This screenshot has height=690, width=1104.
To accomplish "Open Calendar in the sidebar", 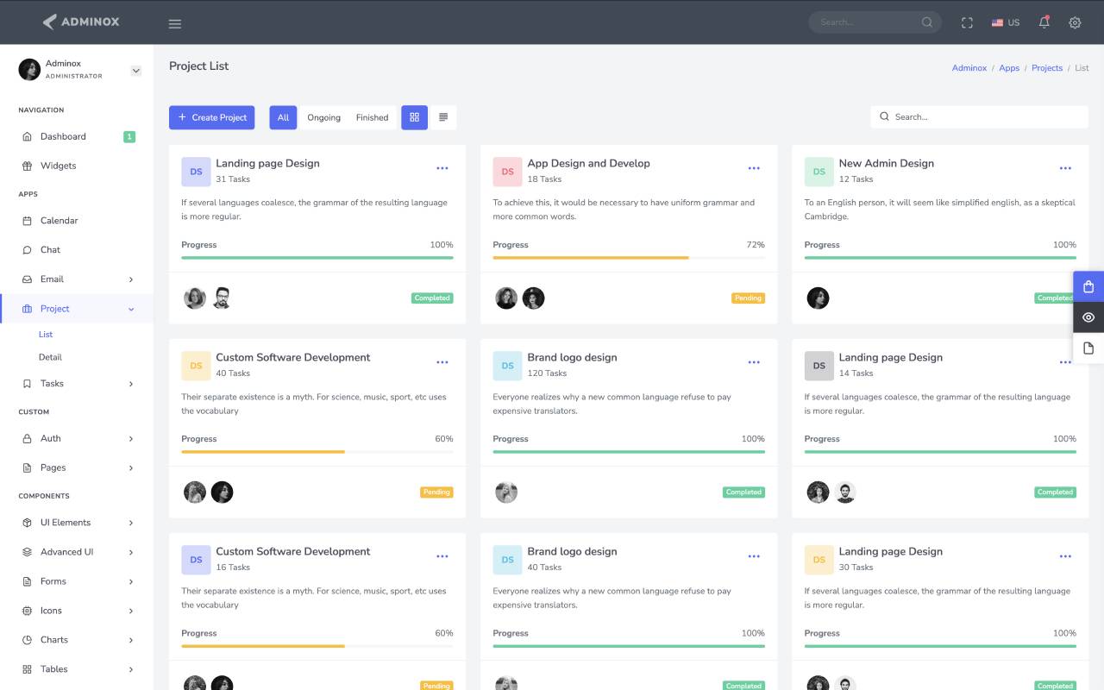I will (77, 221).
